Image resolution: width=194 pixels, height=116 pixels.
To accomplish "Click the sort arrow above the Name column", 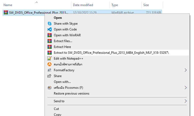I will coord(37,2).
